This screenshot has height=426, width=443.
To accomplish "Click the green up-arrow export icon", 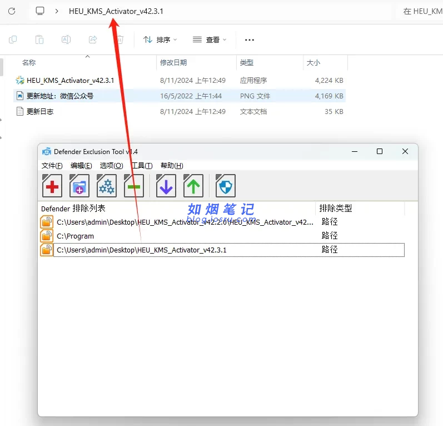I will tap(193, 186).
